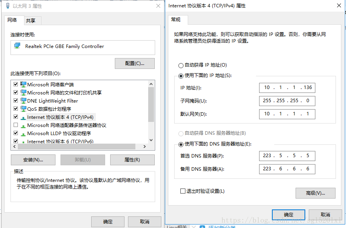Select QoS 数据包计划程序 list row
Image resolution: width=346 pixels, height=228 pixels.
coord(80,109)
